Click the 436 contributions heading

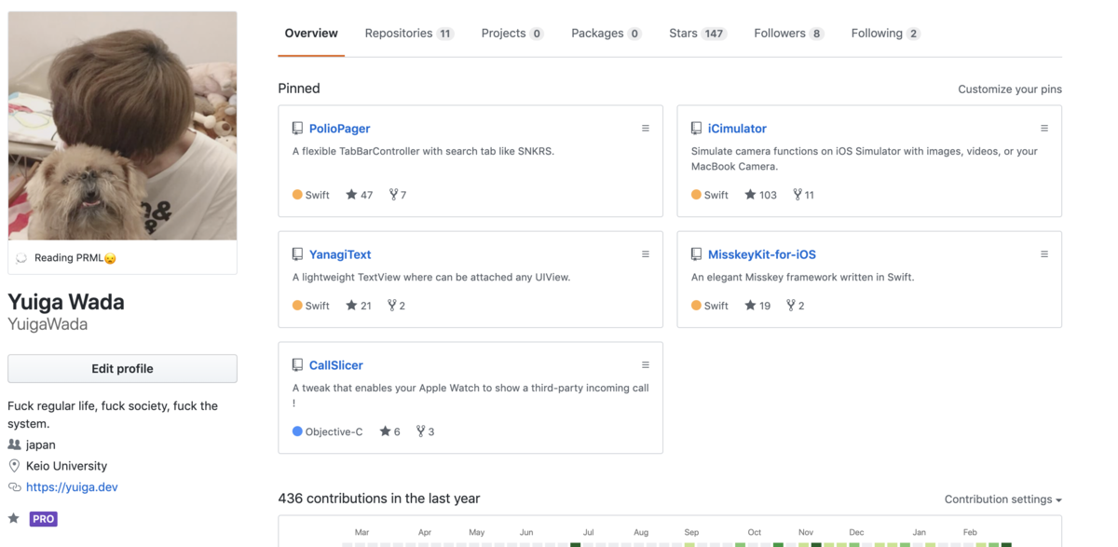379,499
